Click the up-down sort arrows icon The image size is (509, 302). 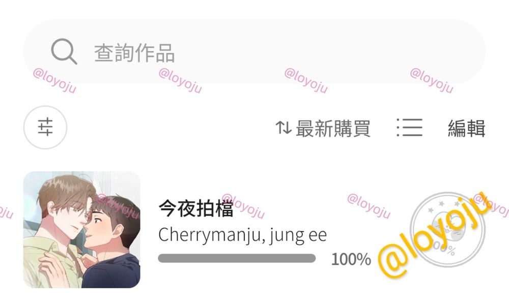pos(284,128)
